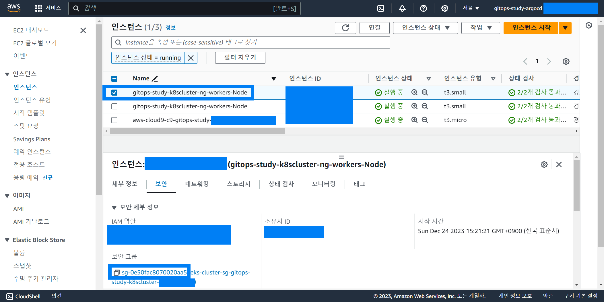The image size is (604, 302).
Task: Edit the Name column pencil icon
Action: pyautogui.click(x=155, y=79)
